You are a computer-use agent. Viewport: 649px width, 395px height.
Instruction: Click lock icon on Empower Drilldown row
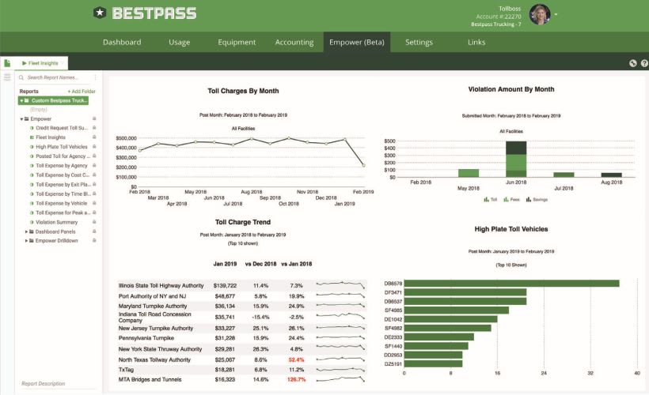(x=94, y=240)
